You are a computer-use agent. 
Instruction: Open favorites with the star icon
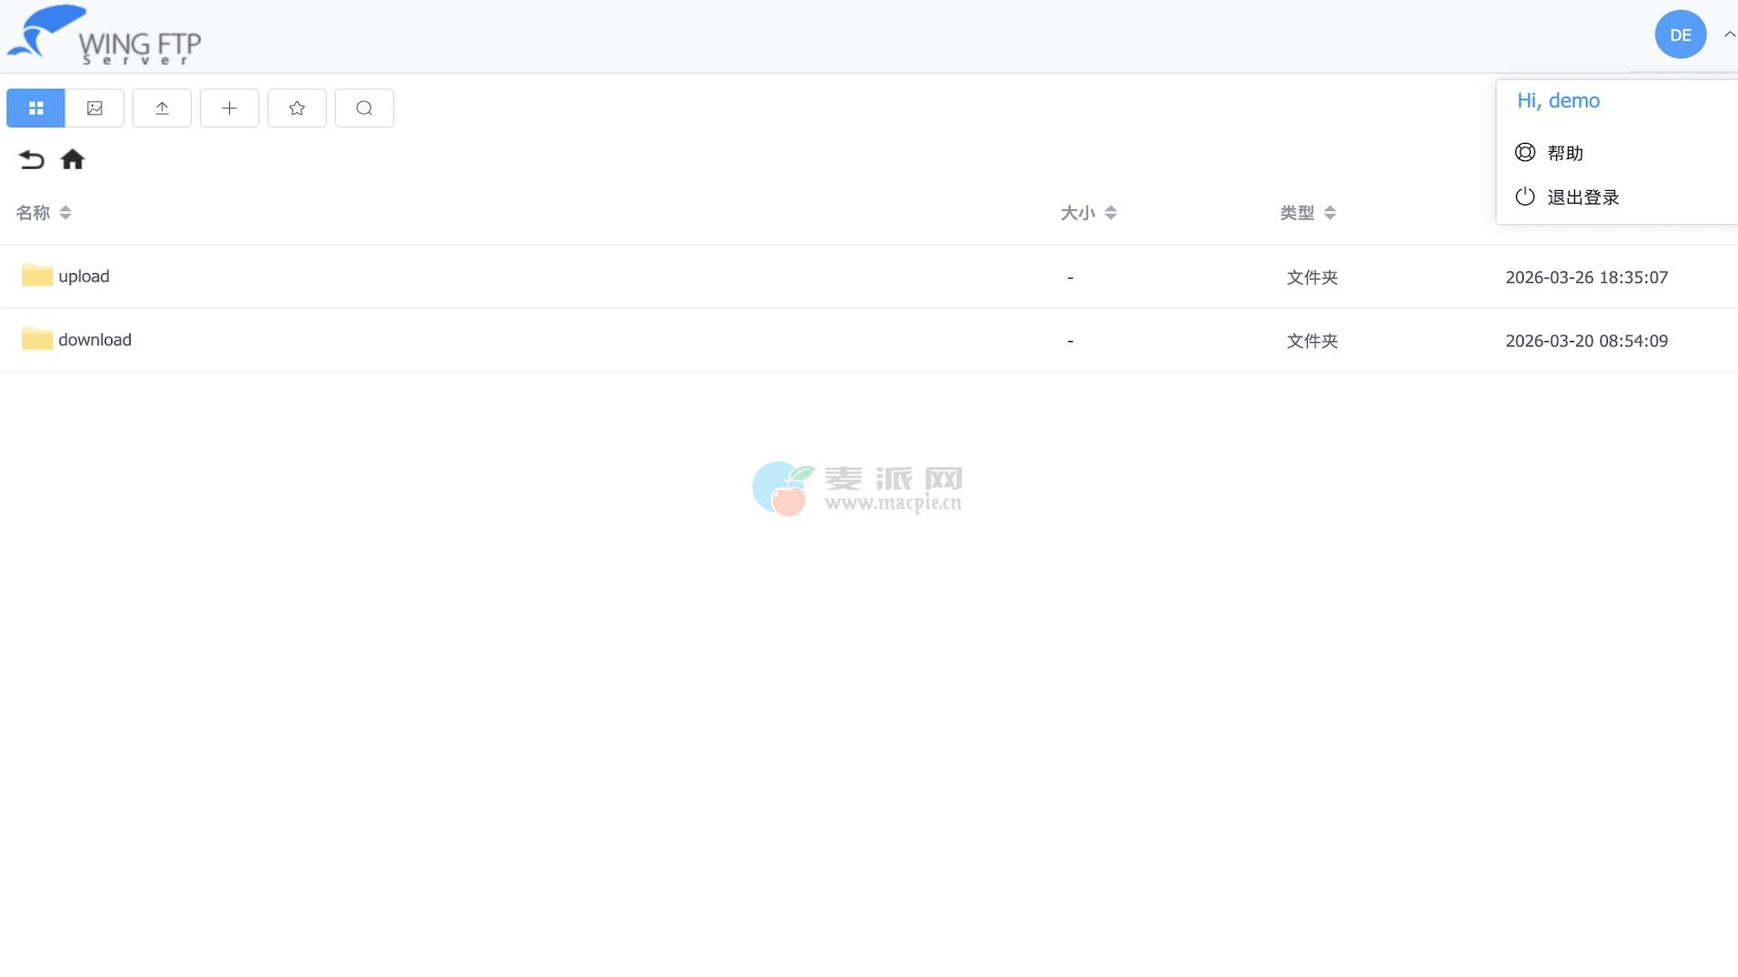coord(297,109)
